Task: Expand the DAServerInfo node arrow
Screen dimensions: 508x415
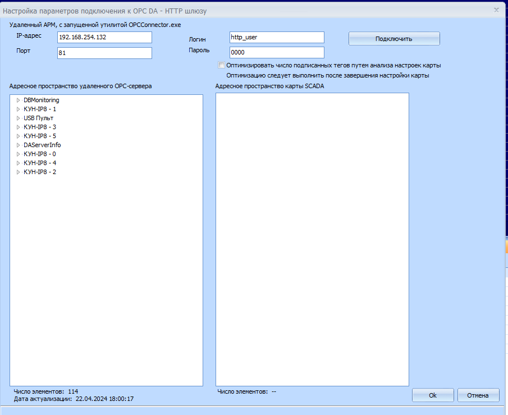Action: click(x=19, y=145)
